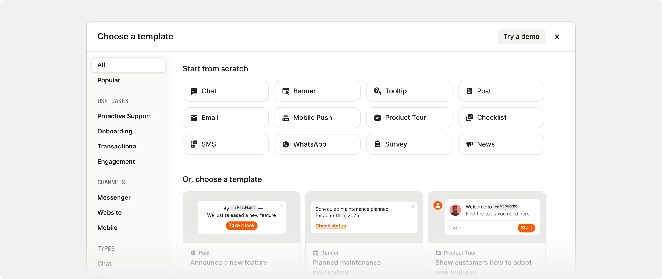
Task: Start a Chat message from scratch
Action: point(225,91)
